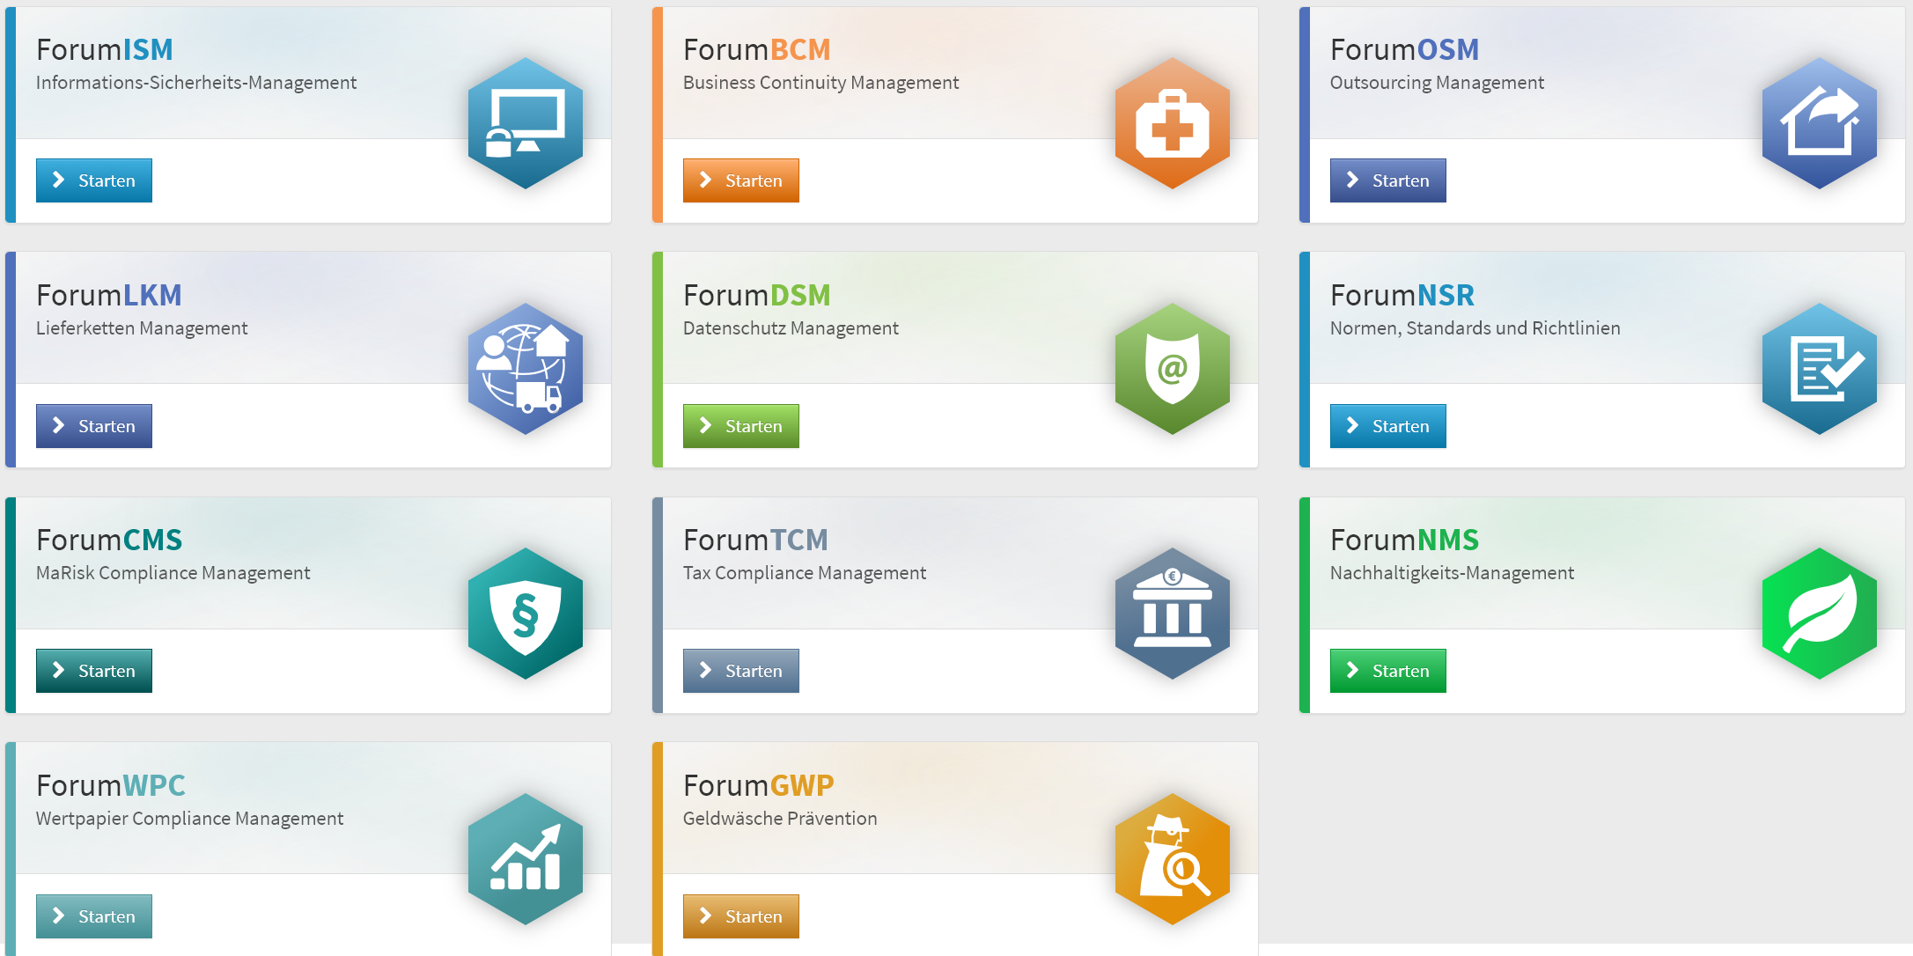Open the ForumNSR title heading

pos(1402,295)
